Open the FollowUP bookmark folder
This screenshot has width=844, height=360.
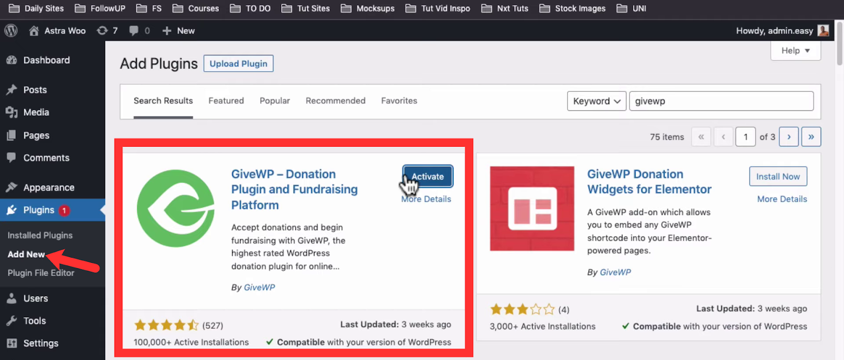tap(100, 8)
